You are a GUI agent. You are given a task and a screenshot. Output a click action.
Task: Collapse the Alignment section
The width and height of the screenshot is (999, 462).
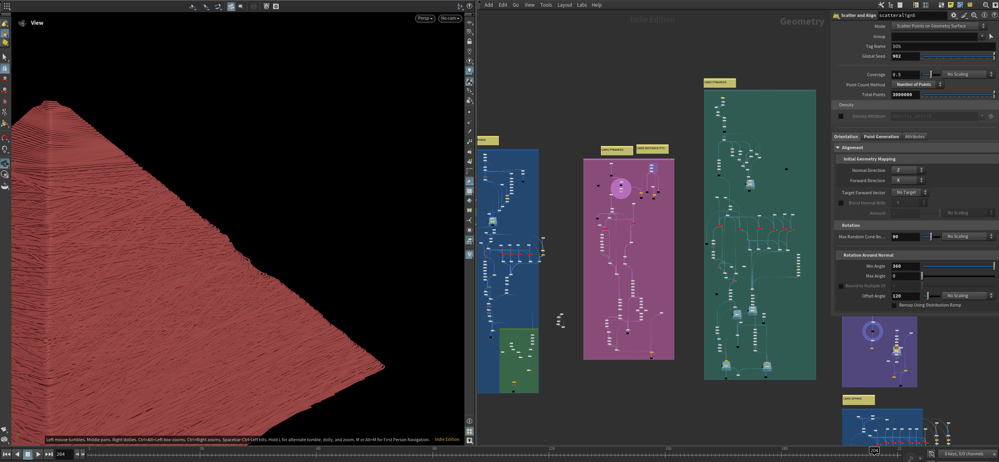838,148
